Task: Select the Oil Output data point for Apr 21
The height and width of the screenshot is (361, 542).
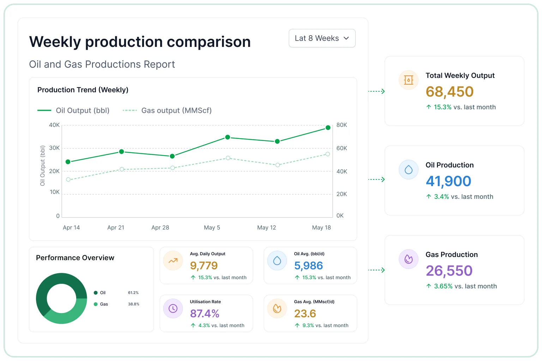Action: [x=121, y=152]
